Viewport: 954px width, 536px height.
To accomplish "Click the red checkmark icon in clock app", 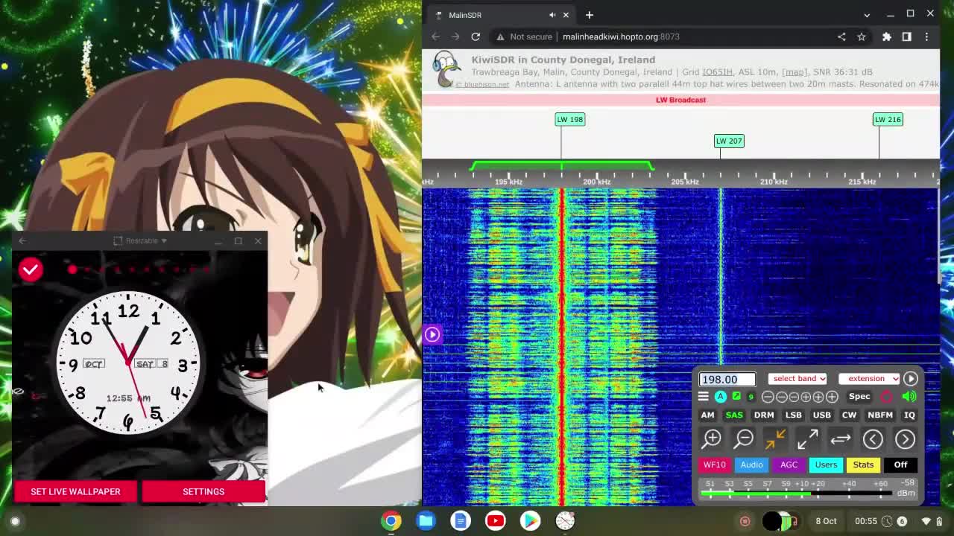I will point(31,269).
